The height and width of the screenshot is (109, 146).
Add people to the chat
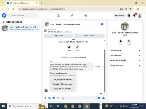point(69,47)
